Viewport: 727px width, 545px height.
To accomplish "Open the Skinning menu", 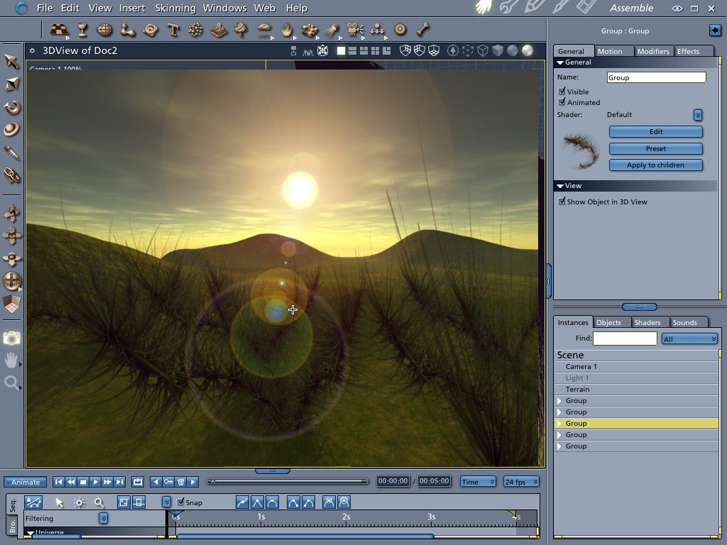I will coord(175,8).
